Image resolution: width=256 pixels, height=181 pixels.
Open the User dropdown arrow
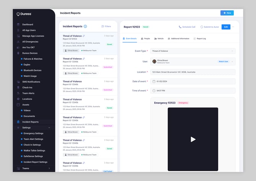(x=232, y=62)
